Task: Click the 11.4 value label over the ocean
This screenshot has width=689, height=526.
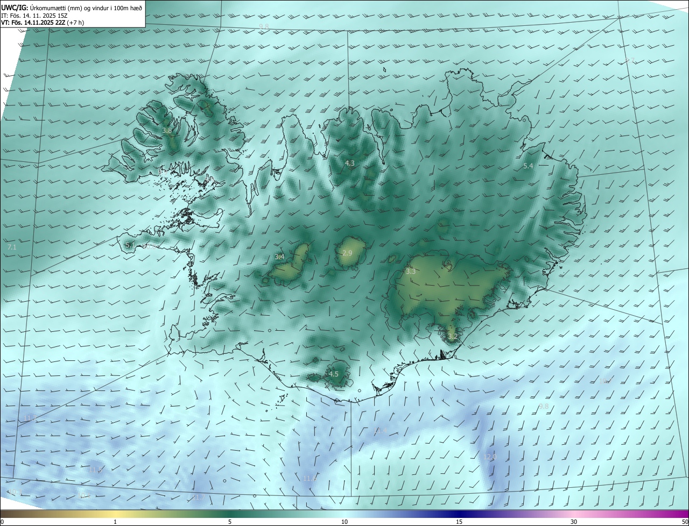Action: [380, 431]
